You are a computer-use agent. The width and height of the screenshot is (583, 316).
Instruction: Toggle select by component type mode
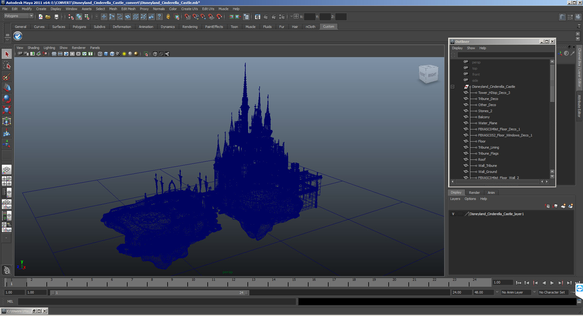[x=87, y=17]
